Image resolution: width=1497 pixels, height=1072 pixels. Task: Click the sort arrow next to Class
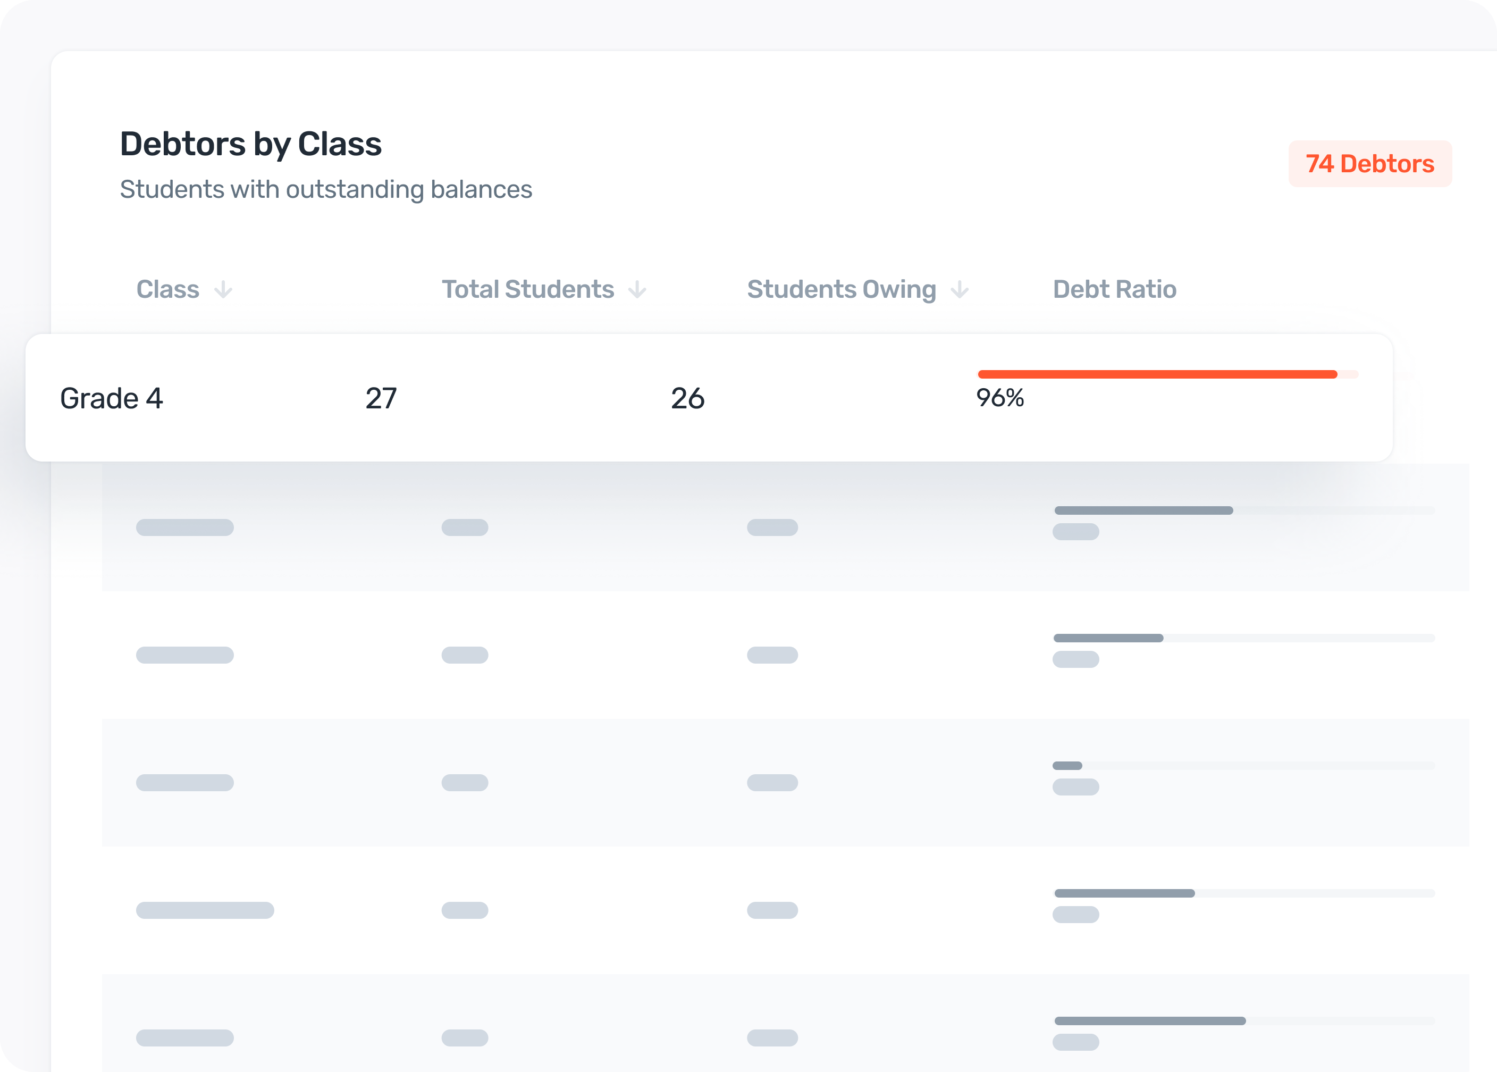[224, 290]
